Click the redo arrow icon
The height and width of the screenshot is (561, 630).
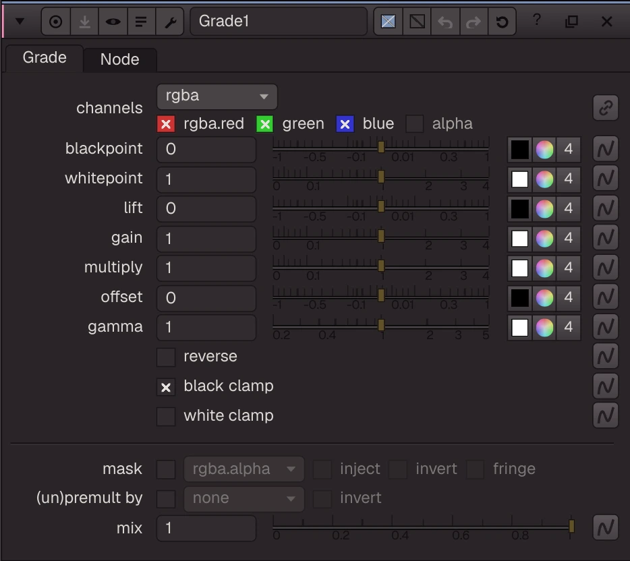click(x=474, y=22)
